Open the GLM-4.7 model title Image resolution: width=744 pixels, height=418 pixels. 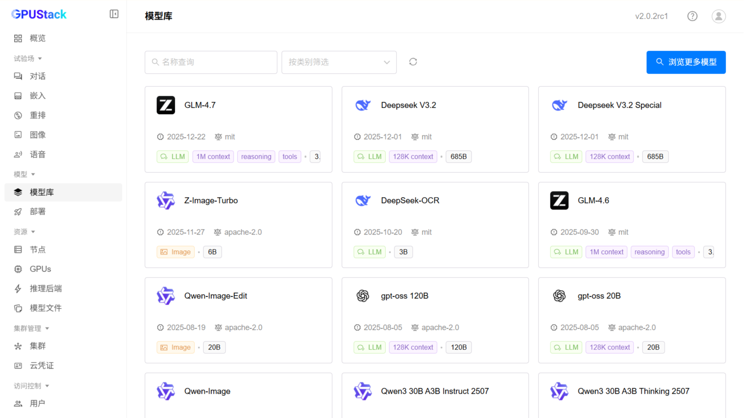click(200, 105)
